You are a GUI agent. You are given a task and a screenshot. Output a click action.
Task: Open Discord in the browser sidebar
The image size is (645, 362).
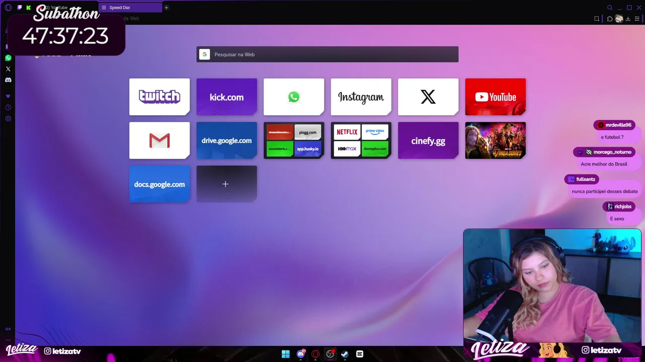pos(8,80)
